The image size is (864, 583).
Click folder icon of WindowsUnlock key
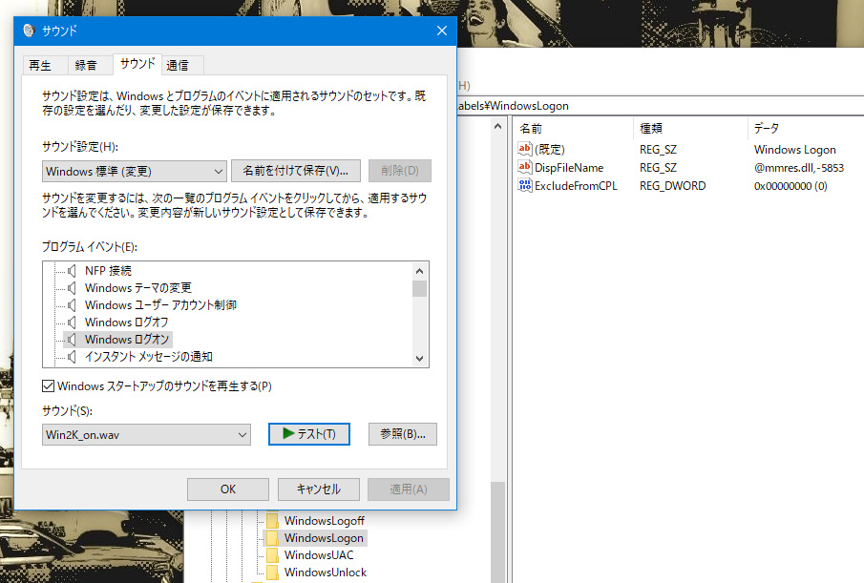point(272,573)
